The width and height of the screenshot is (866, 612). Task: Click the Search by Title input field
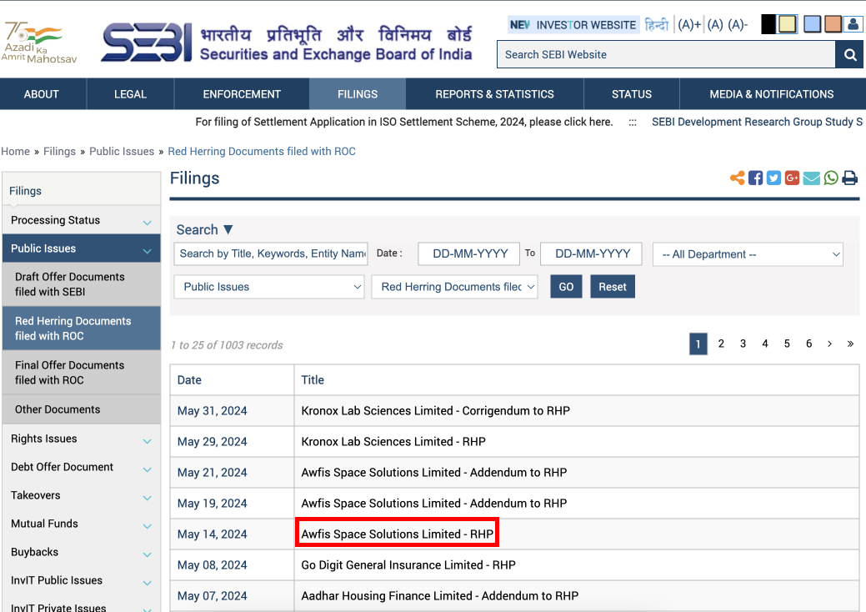click(272, 253)
